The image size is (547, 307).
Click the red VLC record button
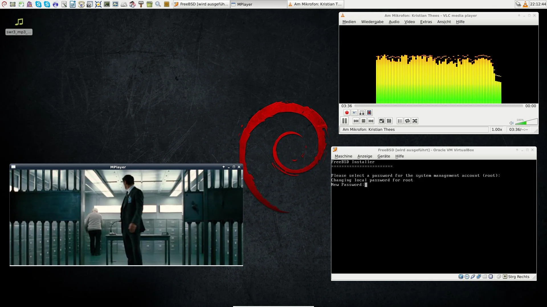click(347, 113)
